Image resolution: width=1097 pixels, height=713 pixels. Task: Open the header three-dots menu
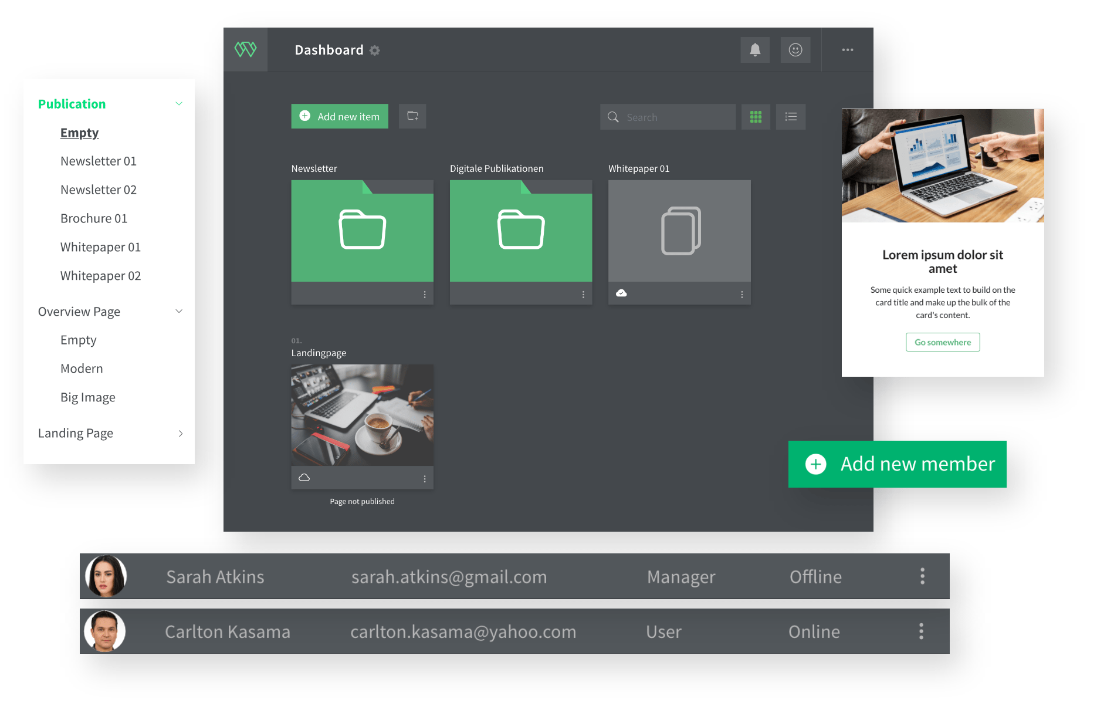848,50
